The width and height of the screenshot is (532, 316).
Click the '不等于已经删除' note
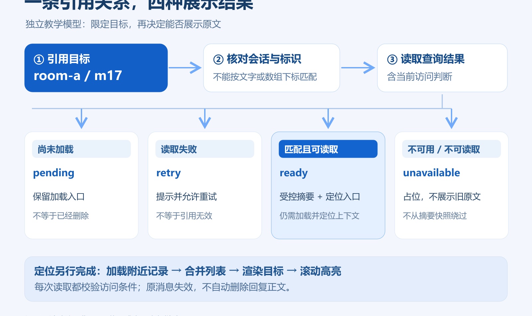pos(61,216)
